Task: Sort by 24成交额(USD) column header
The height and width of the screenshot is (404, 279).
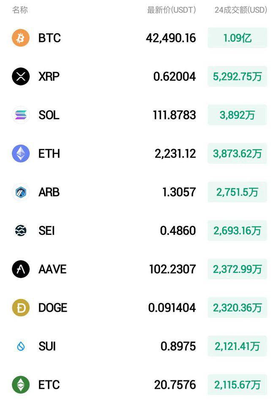Action: point(241,10)
